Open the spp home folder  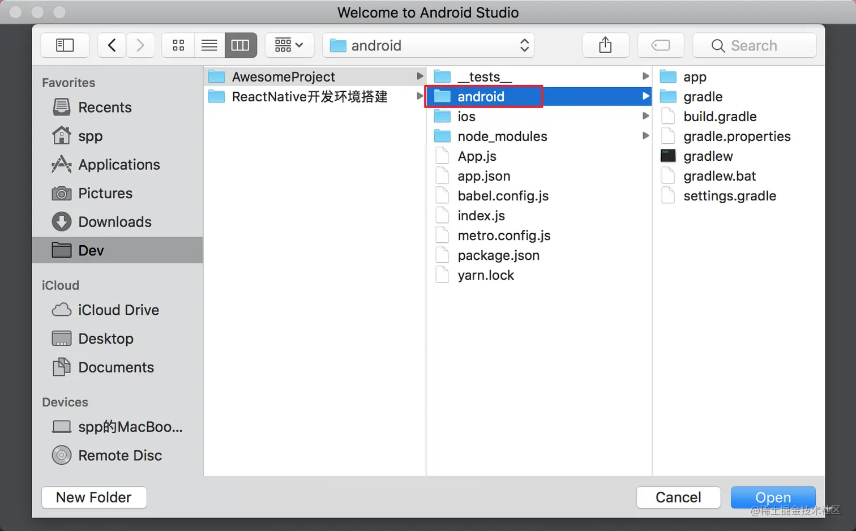pos(117,136)
